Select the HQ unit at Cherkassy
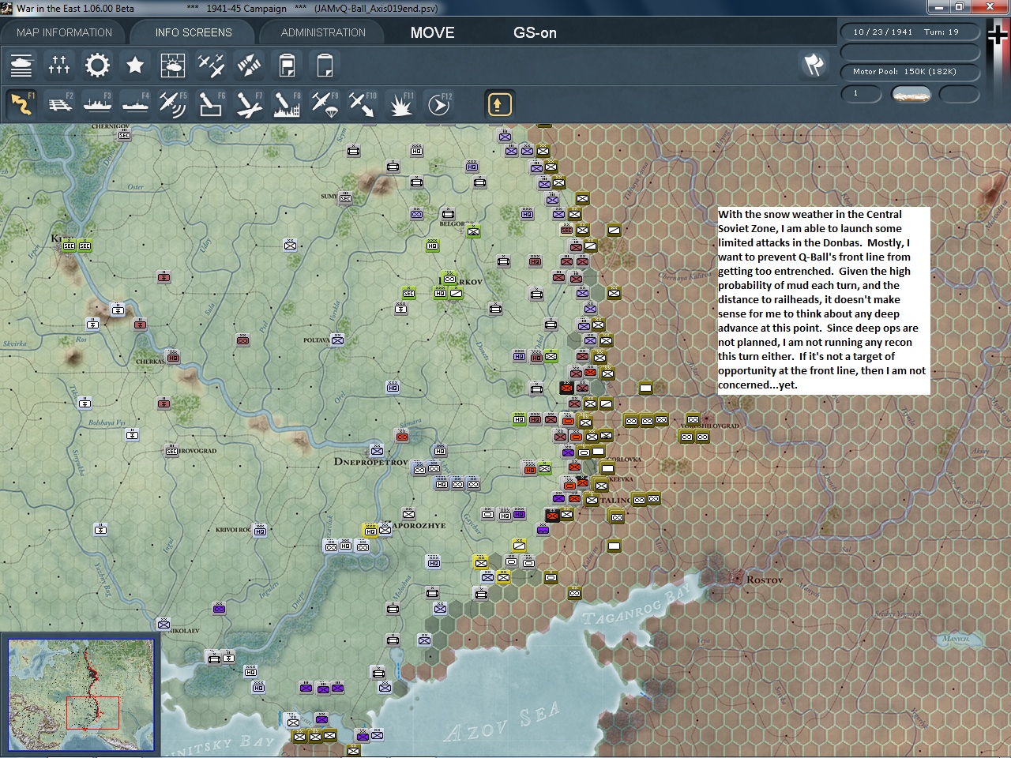The image size is (1011, 758). point(172,358)
